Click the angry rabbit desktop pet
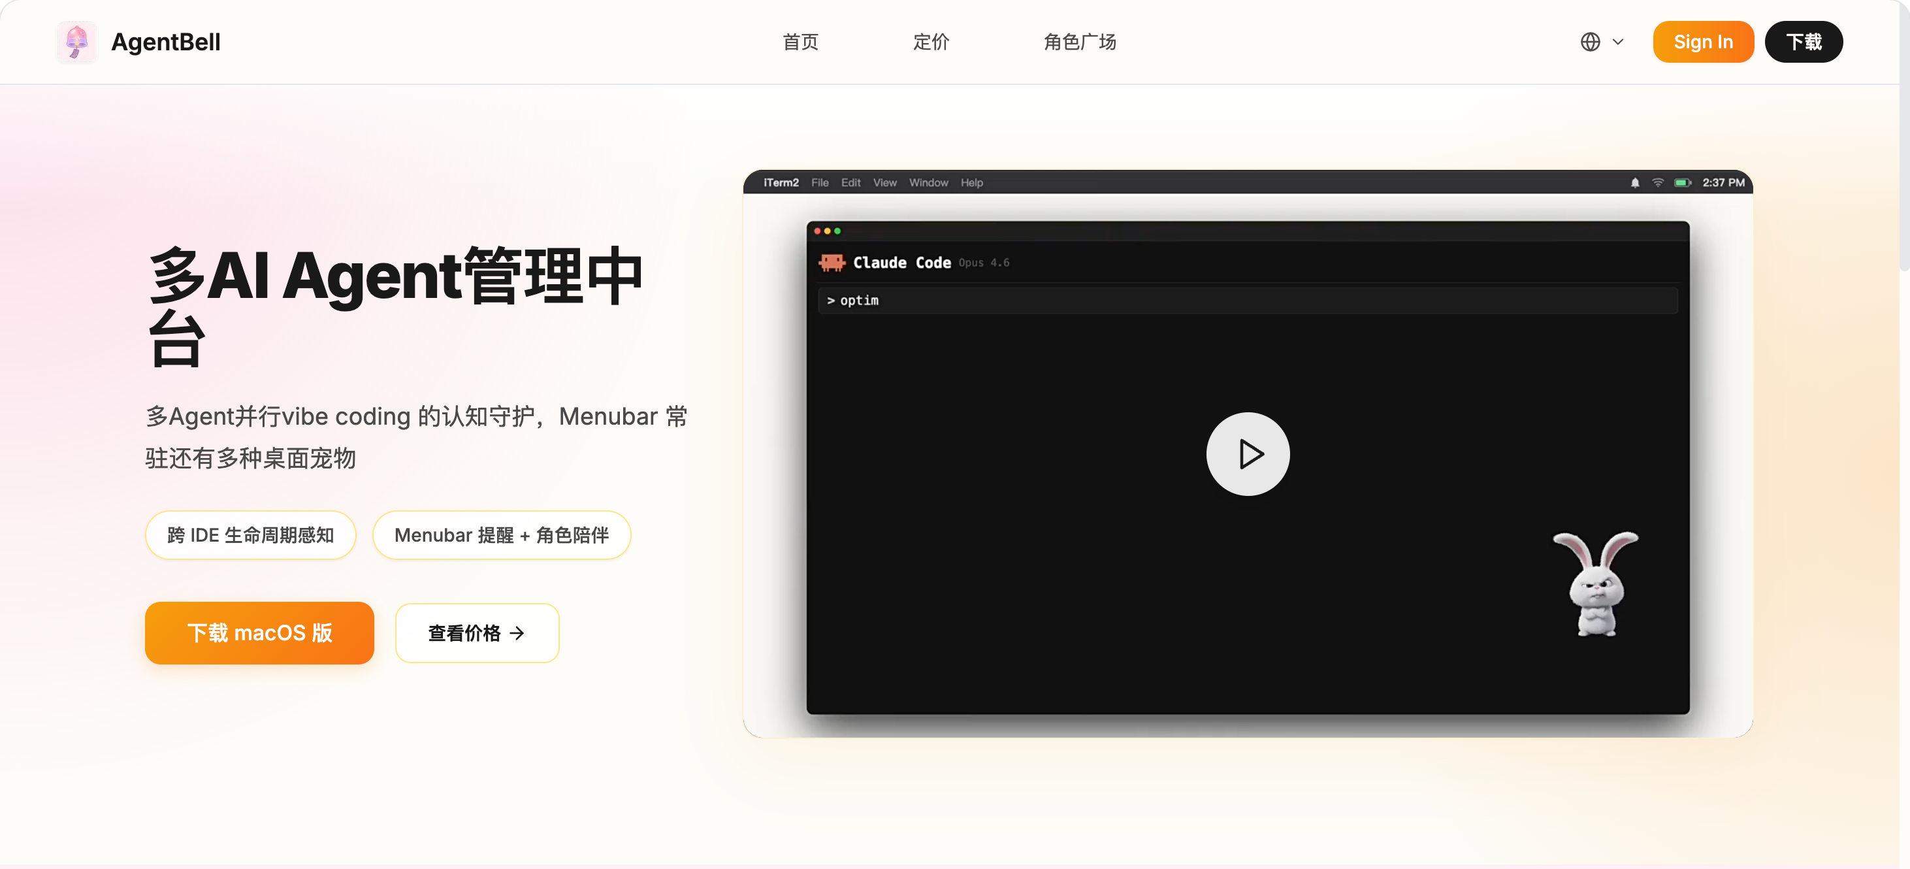 1596,583
